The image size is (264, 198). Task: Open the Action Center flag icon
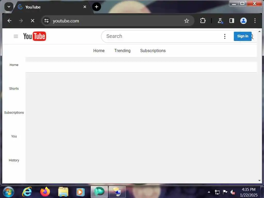coord(225,192)
